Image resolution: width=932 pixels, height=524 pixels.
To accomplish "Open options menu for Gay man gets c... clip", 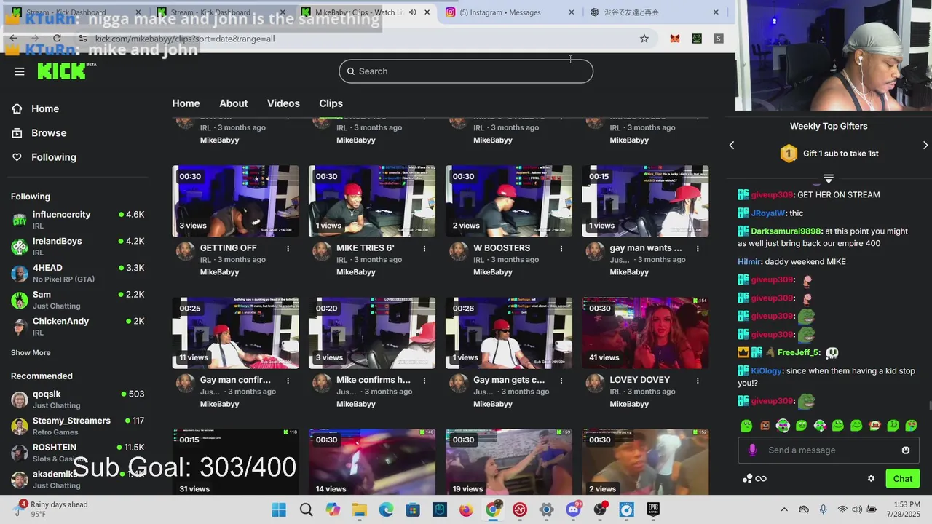I will tap(561, 380).
